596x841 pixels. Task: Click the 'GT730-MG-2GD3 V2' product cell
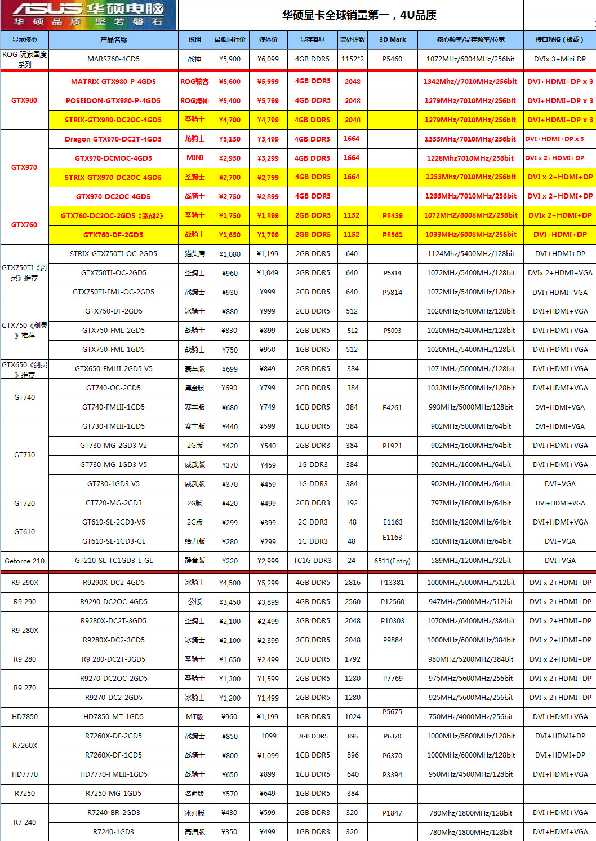coord(113,446)
